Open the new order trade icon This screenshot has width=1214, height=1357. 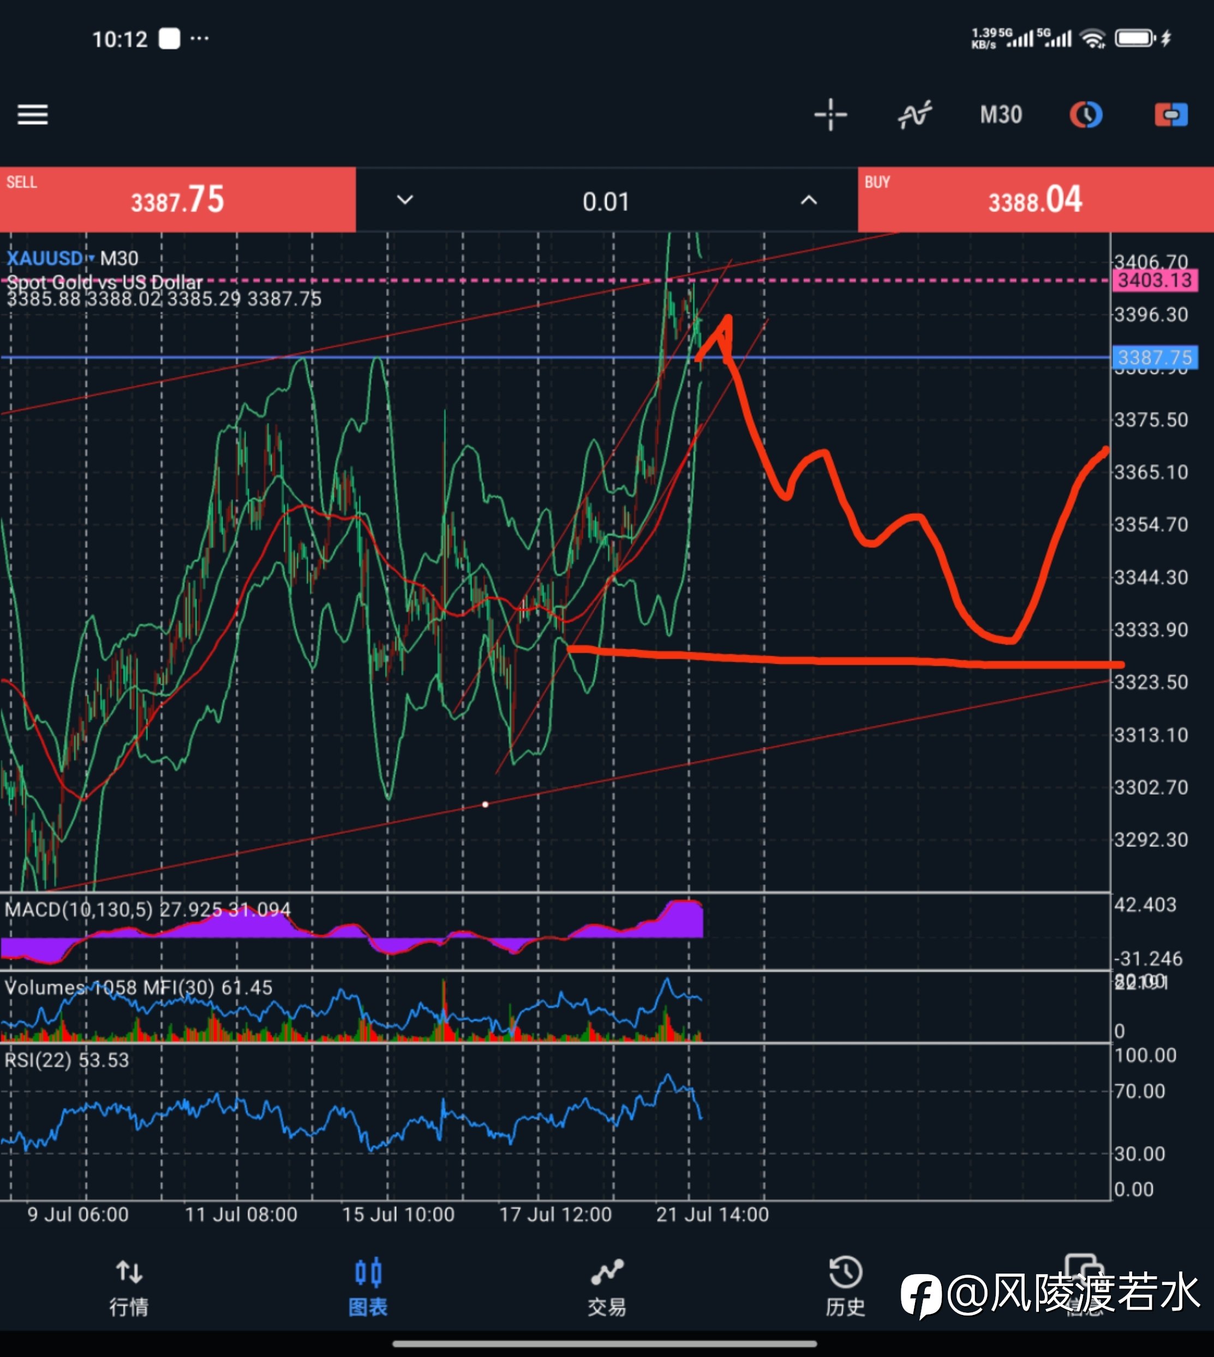[x=1171, y=115]
